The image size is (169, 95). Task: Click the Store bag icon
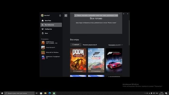[x=43, y=33]
